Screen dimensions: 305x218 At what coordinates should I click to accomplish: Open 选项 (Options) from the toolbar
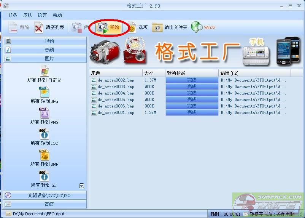click(138, 27)
